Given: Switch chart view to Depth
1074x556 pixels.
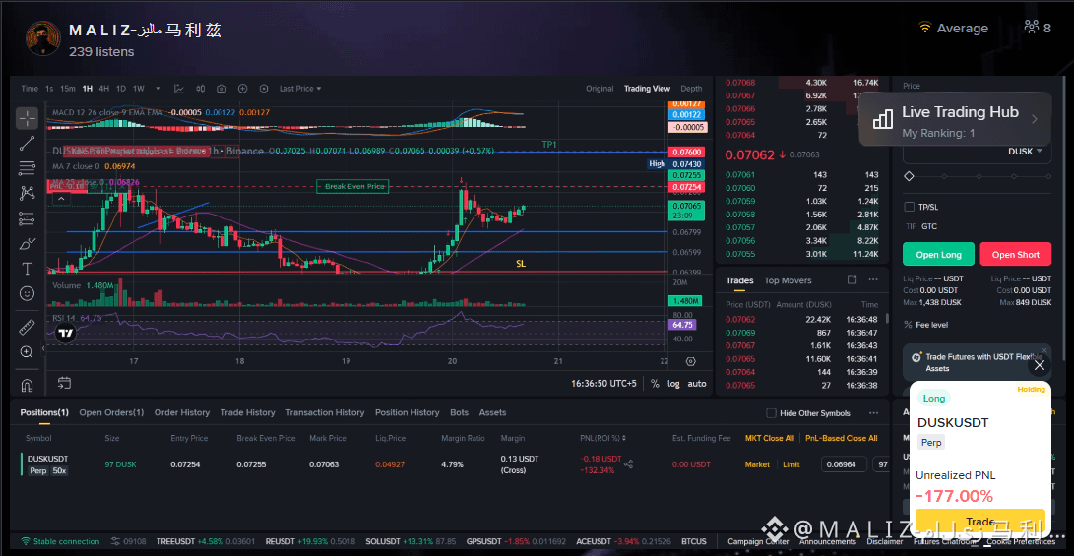Looking at the screenshot, I should tap(691, 89).
